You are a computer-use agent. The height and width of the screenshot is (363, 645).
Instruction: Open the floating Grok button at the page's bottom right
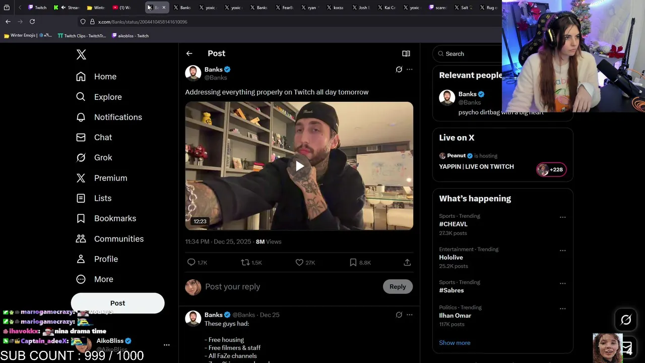click(626, 320)
